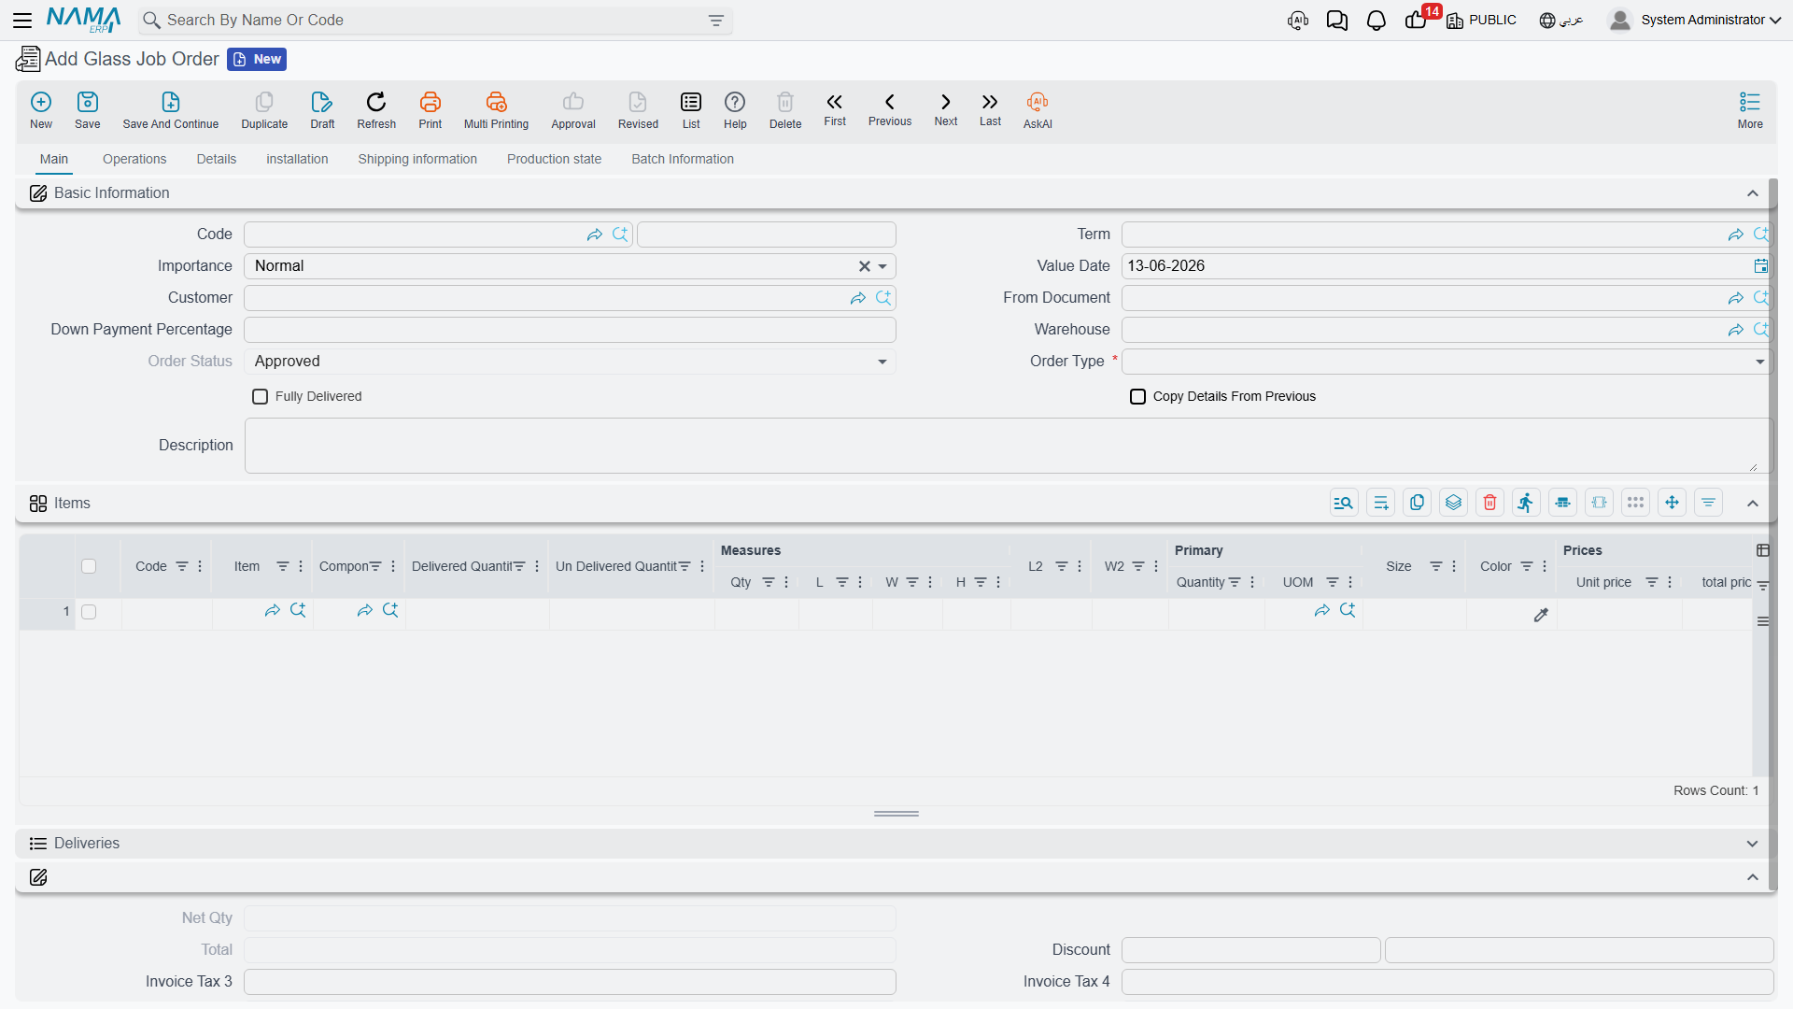Click the New status badge
The image size is (1793, 1009).
(x=257, y=59)
